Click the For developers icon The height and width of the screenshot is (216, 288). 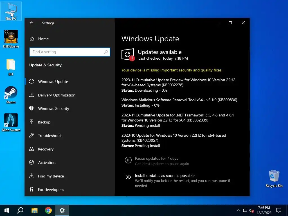31,189
